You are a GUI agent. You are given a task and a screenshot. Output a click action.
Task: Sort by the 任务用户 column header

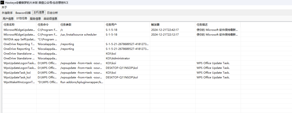[127, 25]
